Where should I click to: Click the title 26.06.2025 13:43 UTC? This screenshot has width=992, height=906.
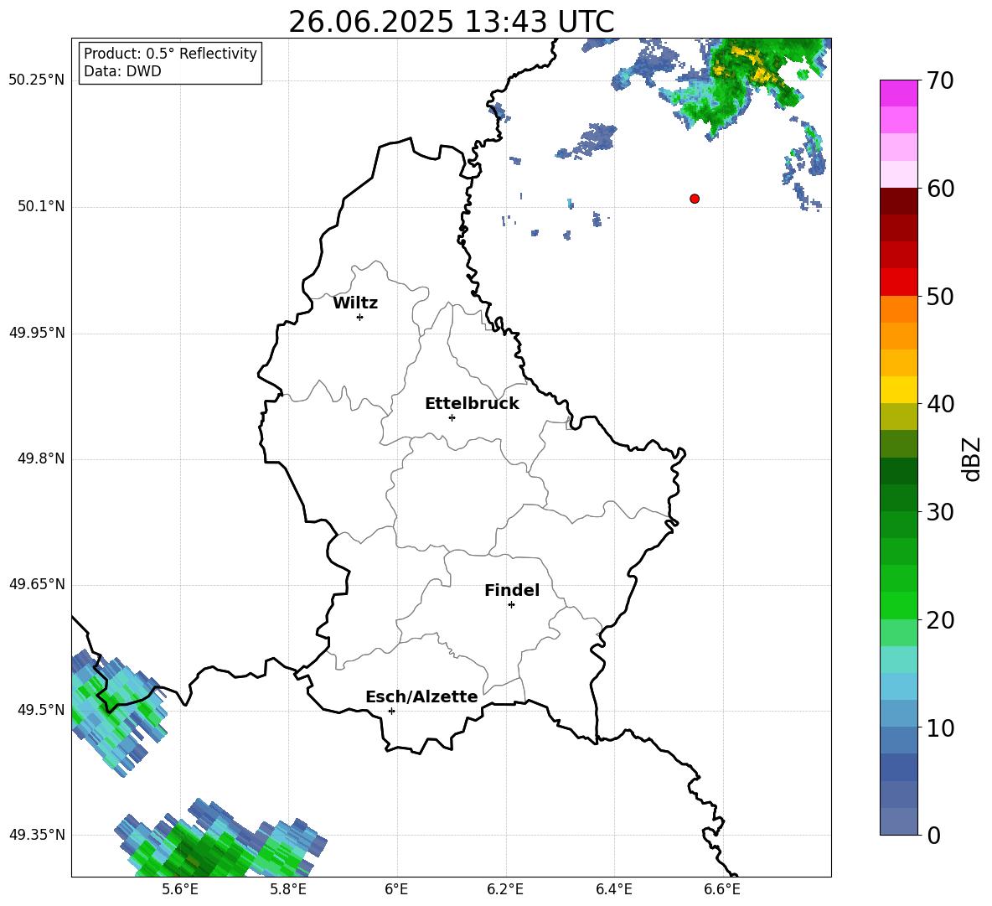tap(452, 23)
